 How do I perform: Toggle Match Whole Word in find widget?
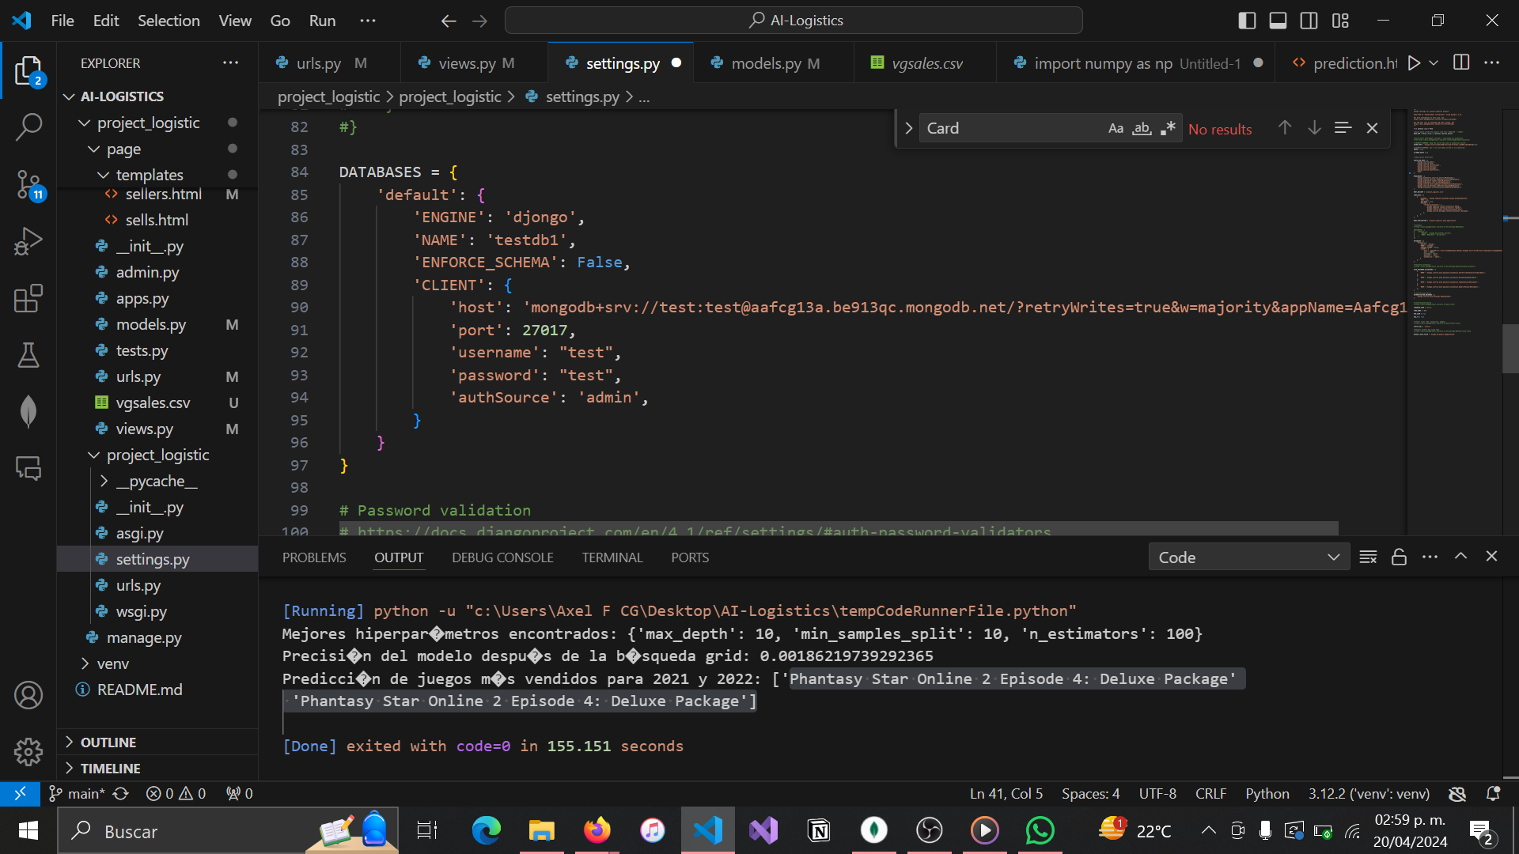(1142, 128)
